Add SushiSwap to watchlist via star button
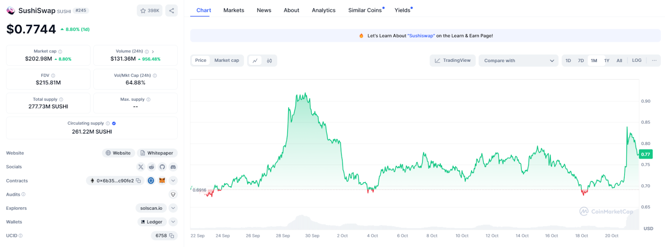Screen dimensions: 665x247 pyautogui.click(x=150, y=11)
